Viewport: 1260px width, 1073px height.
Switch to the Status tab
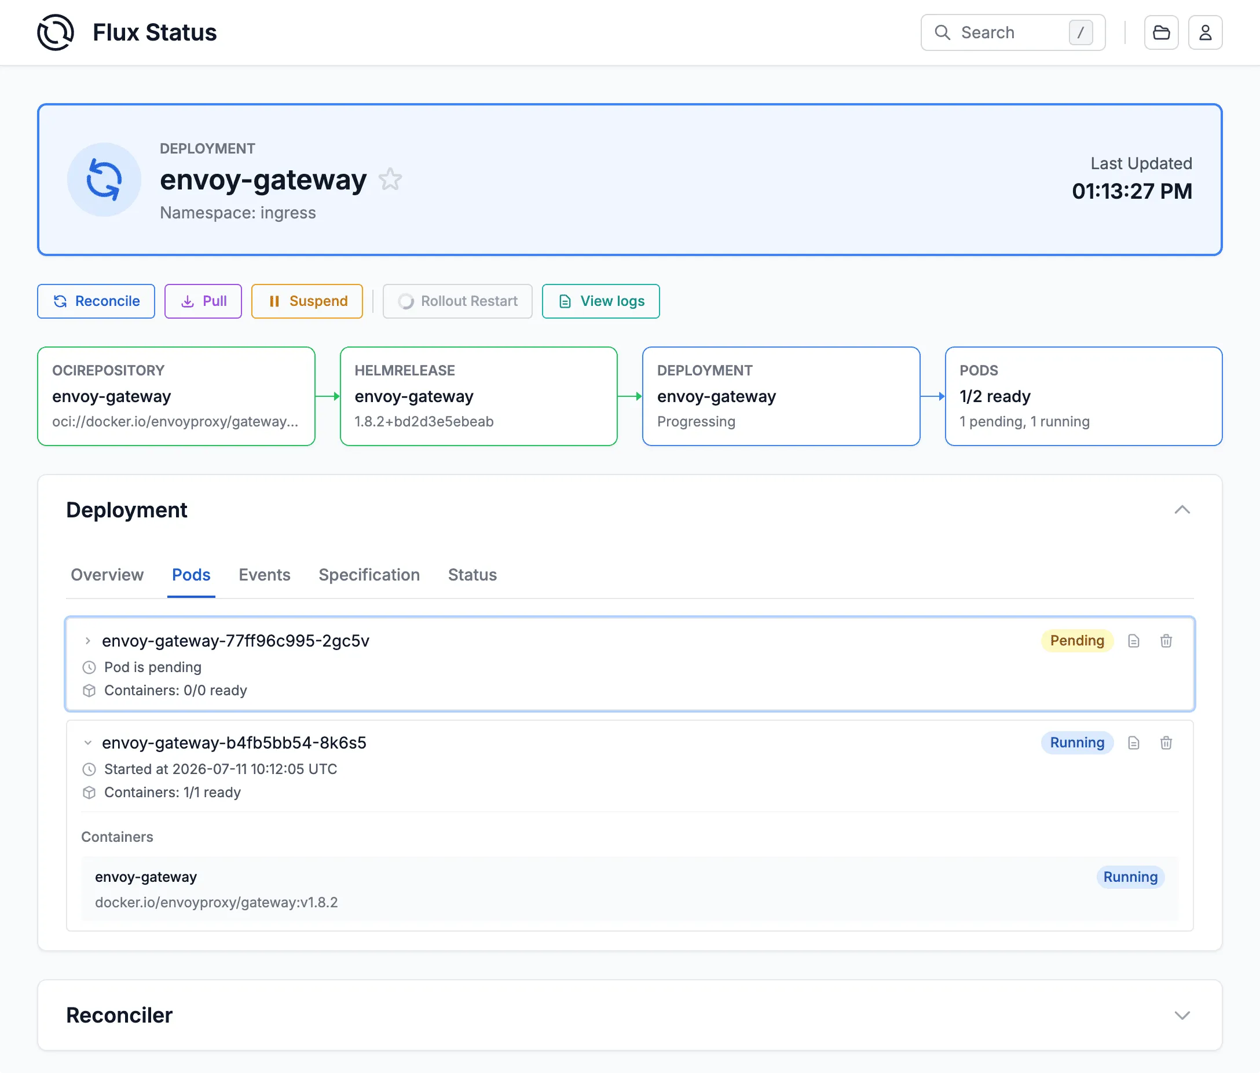(x=473, y=575)
